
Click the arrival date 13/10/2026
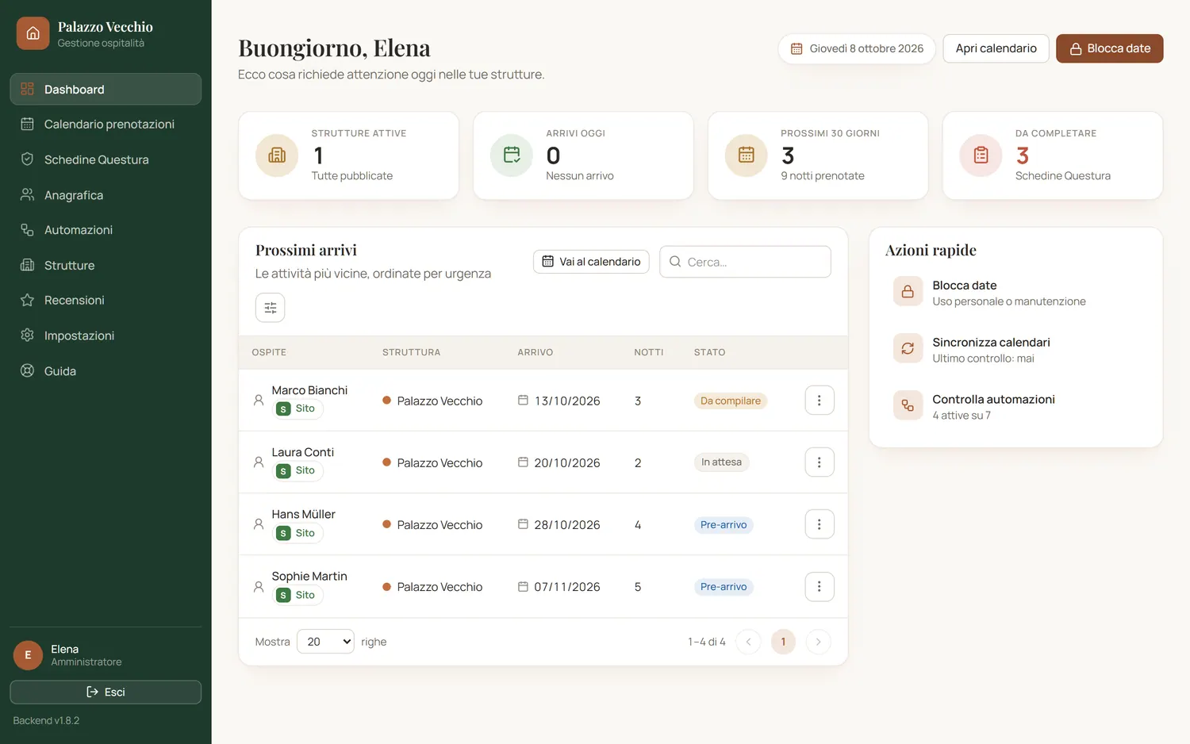point(567,401)
